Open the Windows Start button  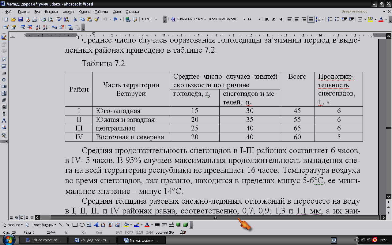pyautogui.click(x=8, y=239)
